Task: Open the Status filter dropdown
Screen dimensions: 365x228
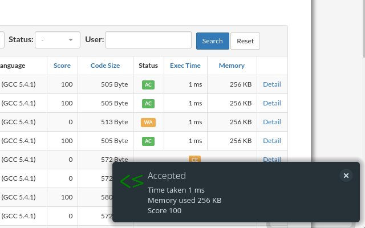Action: click(x=58, y=40)
